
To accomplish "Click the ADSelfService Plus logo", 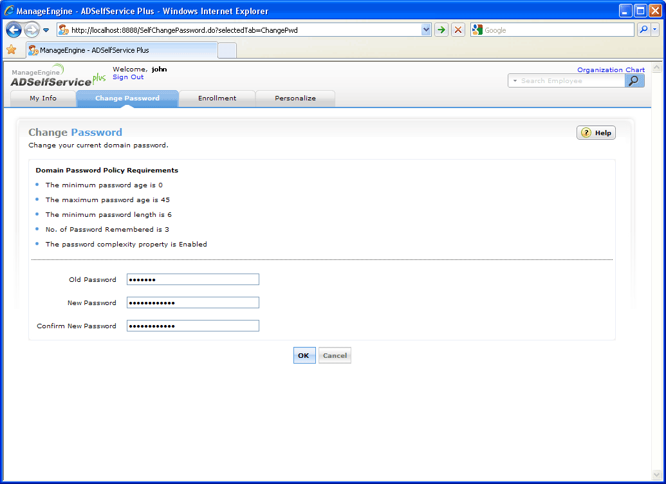I will click(58, 76).
